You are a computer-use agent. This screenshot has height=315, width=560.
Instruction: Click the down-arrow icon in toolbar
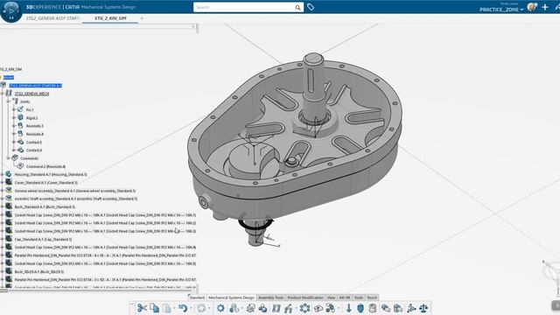(x=348, y=308)
